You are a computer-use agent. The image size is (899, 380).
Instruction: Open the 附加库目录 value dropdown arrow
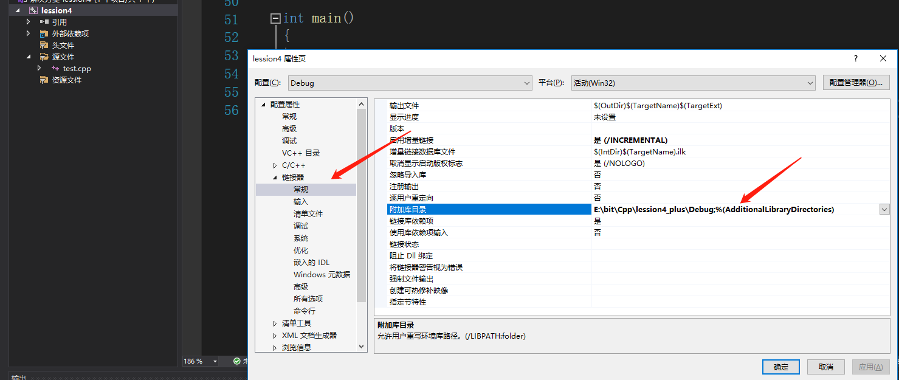[884, 209]
